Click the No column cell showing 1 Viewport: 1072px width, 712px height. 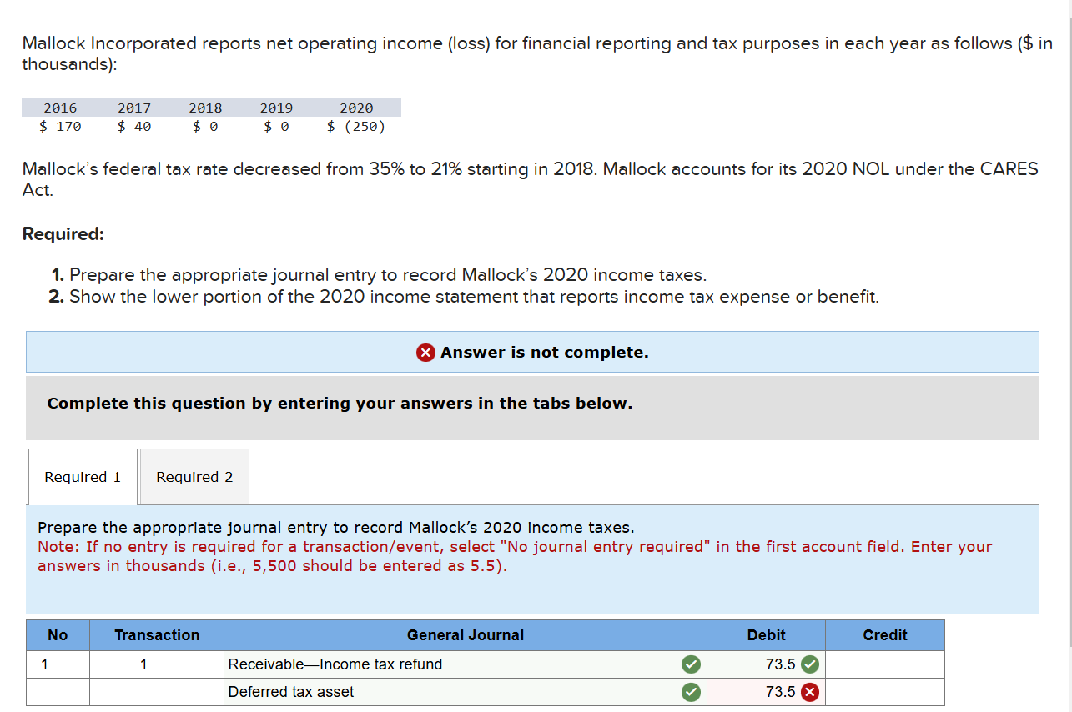[x=57, y=664]
